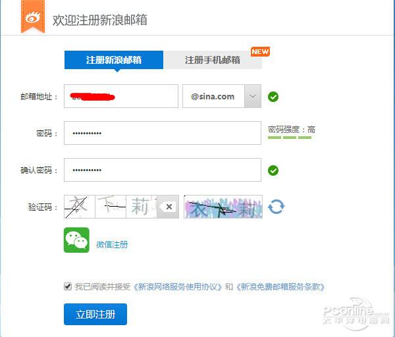Refresh the captcha image with circular arrows
The height and width of the screenshot is (337, 395).
pos(276,207)
